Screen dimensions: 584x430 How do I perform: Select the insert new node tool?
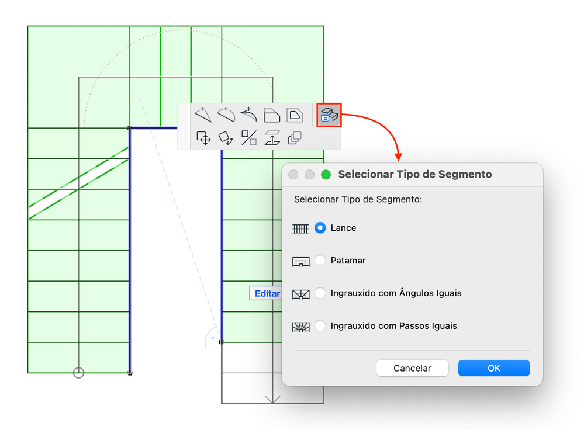point(203,115)
